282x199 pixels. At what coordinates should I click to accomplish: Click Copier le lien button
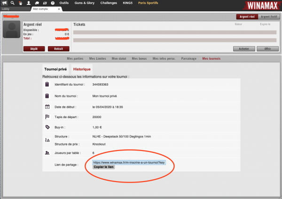pyautogui.click(x=103, y=167)
